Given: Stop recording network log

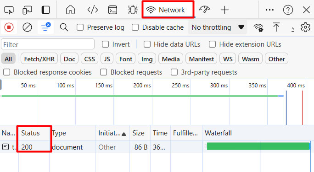Looking at the screenshot, I should [x=9, y=27].
